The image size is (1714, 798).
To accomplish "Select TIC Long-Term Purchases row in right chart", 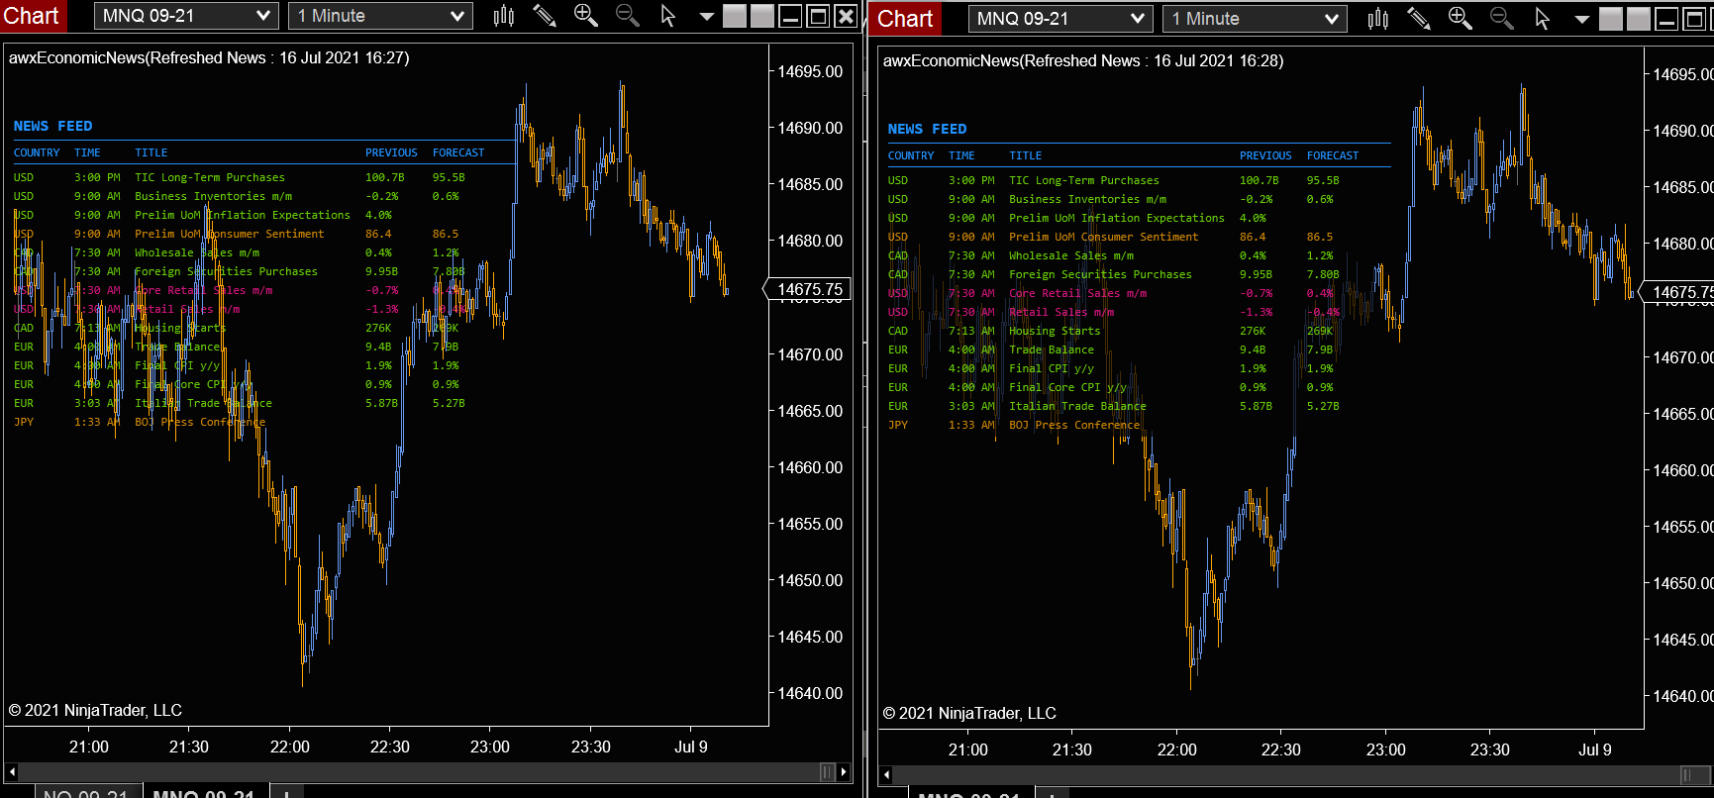I will click(x=1114, y=180).
